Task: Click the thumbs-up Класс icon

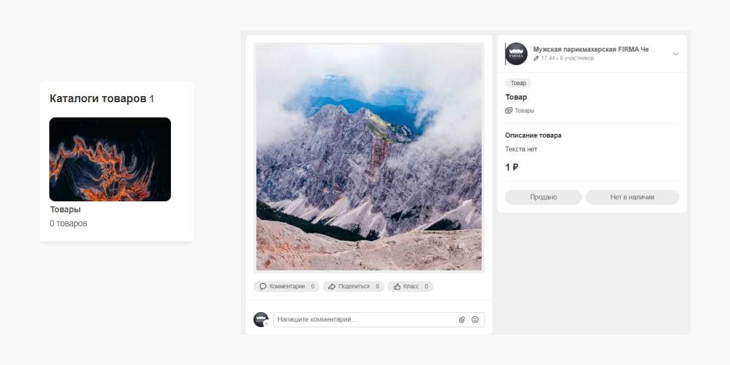Action: [x=397, y=286]
